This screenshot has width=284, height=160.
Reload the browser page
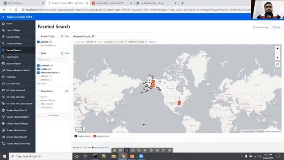click(x=16, y=10)
